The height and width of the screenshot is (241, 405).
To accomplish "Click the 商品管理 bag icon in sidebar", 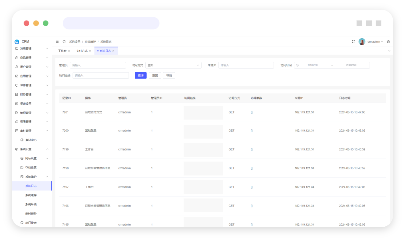I will coord(17,58).
